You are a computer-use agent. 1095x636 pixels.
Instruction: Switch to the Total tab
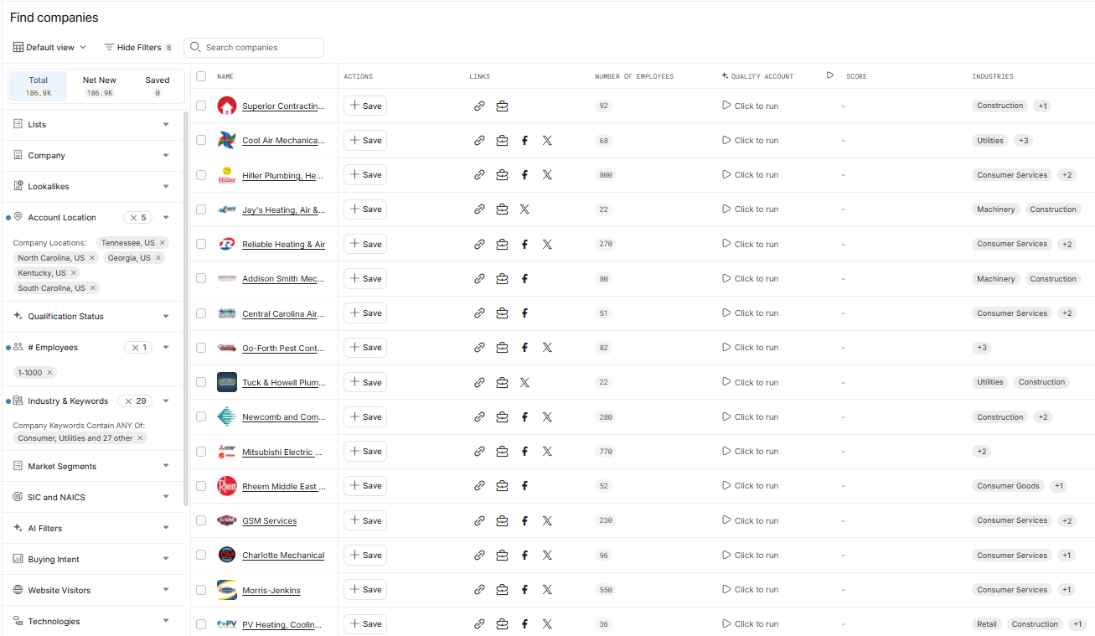click(38, 86)
